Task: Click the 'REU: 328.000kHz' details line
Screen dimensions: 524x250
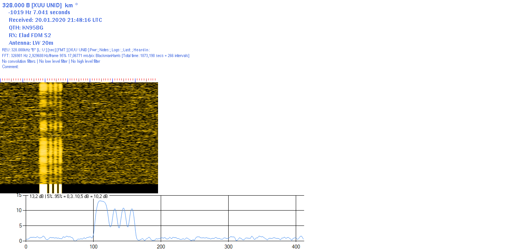Action: coord(76,50)
